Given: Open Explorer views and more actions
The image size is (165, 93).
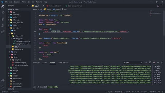Looking at the screenshot, I should (28, 6).
